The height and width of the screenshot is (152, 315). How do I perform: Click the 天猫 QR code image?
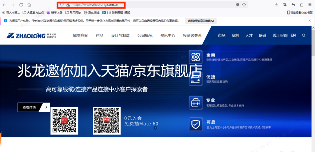point(107,121)
